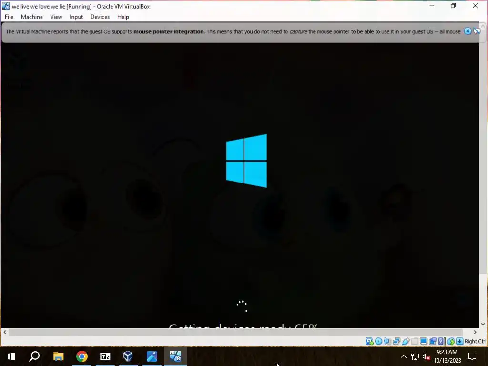Image resolution: width=488 pixels, height=366 pixels.
Task: Click the mouse integration status icon
Action: point(451,341)
